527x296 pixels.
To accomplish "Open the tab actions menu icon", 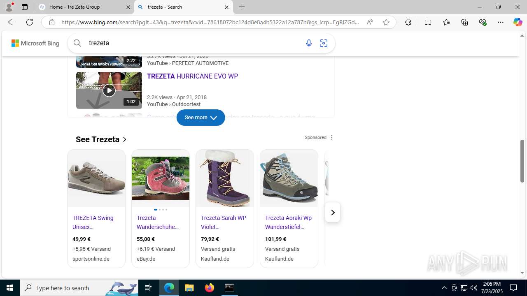I will tap(25, 7).
